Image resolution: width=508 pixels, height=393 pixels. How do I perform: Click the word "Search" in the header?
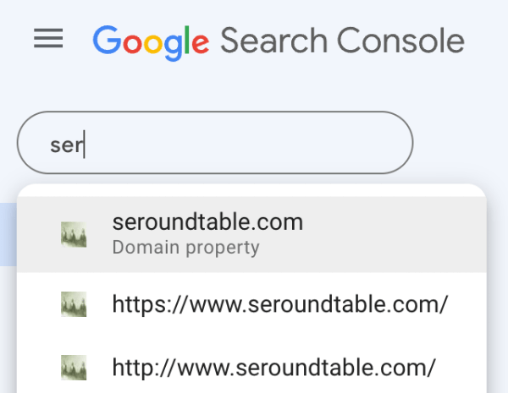pyautogui.click(x=273, y=41)
